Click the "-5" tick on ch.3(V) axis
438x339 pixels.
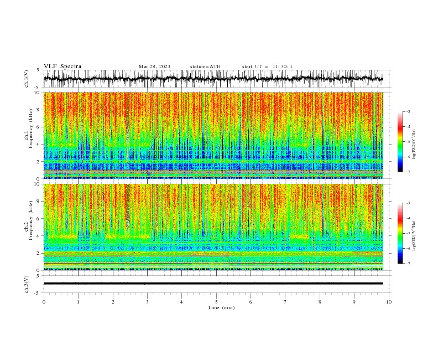(x=38, y=293)
